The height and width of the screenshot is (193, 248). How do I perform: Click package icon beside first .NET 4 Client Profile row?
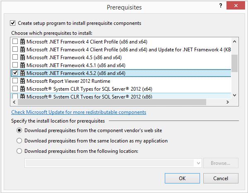click(22, 41)
